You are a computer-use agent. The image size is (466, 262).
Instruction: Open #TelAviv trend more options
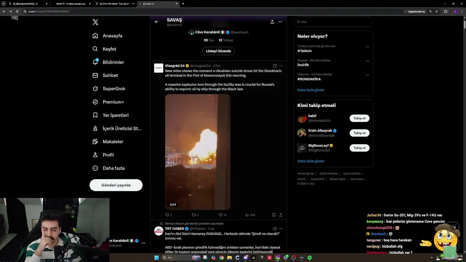click(367, 47)
